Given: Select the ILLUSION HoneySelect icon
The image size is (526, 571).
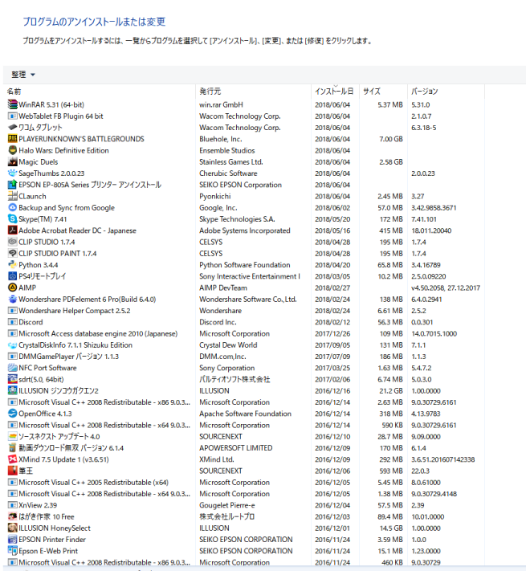Looking at the screenshot, I should click(x=13, y=528).
